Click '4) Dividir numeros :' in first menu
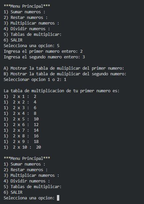 pos(27,29)
